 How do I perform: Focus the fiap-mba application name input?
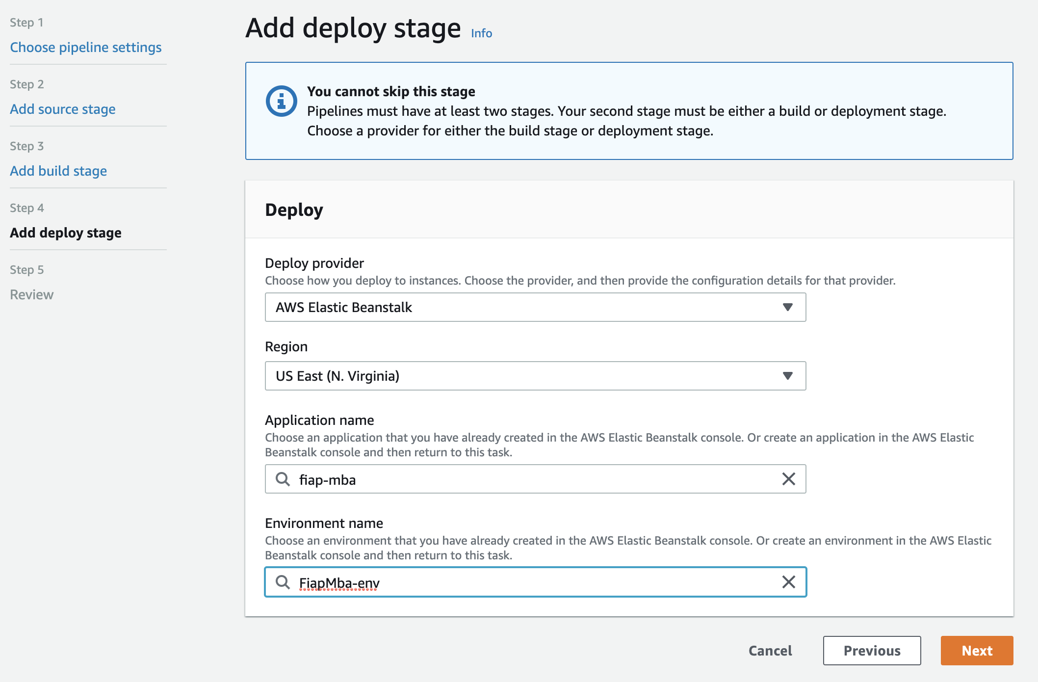[535, 479]
